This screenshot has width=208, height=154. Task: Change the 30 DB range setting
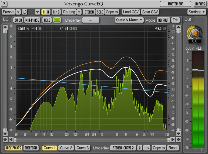(x=18, y=20)
